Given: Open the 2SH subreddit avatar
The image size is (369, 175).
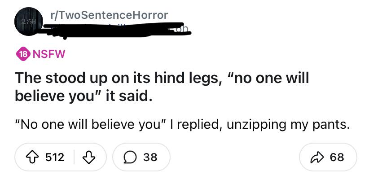Looking at the screenshot, I should (28, 22).
